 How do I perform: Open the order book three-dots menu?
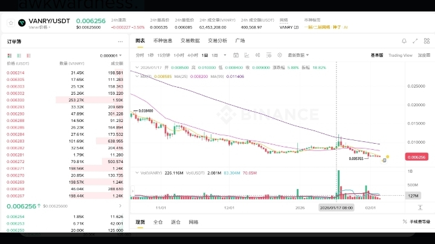click(x=120, y=42)
